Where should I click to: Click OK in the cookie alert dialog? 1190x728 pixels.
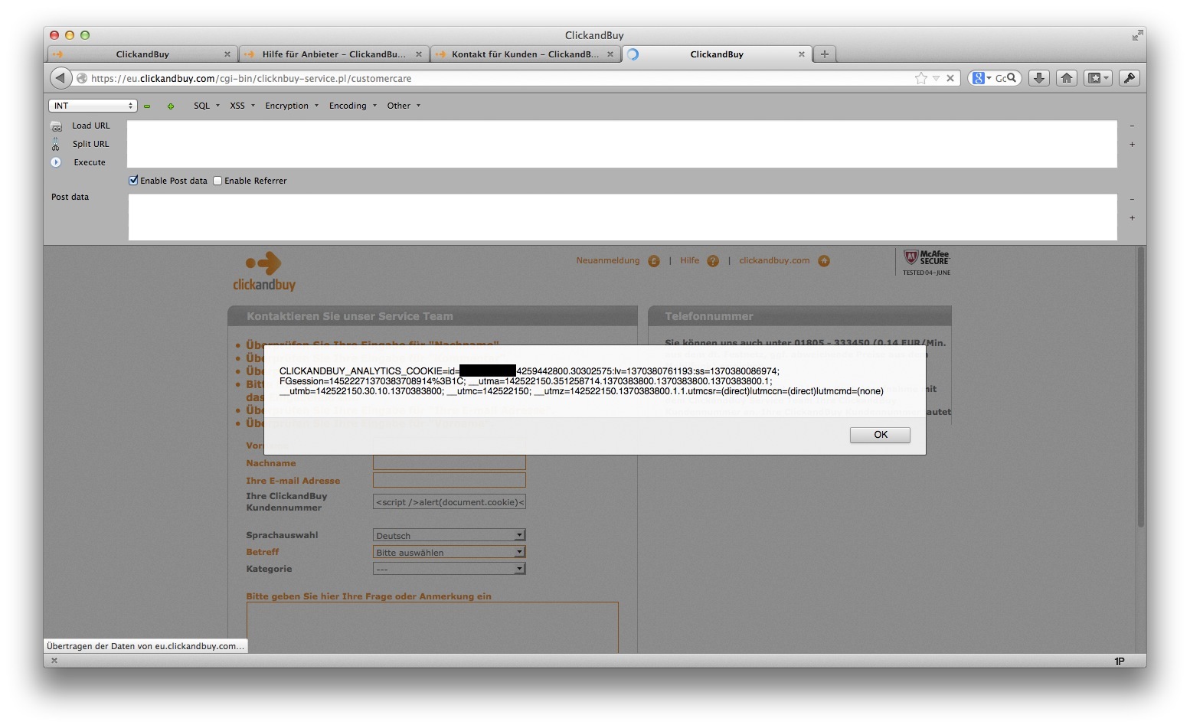click(x=881, y=435)
